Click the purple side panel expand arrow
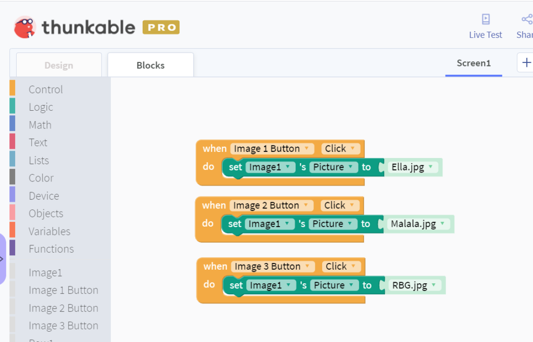Screen dimensions: 533x342 click(2, 259)
